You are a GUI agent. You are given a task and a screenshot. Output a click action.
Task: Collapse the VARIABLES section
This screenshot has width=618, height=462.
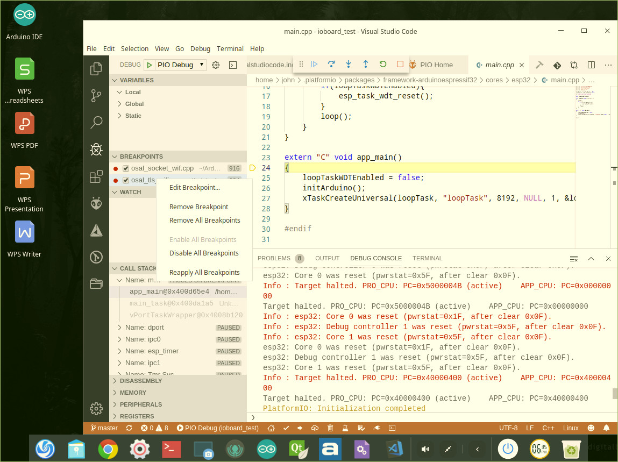coord(178,80)
